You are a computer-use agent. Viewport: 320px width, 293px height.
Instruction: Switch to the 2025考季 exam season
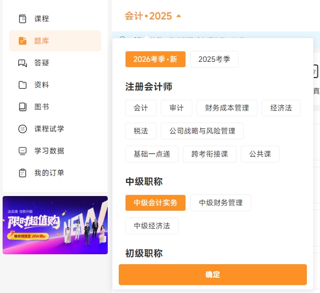(x=214, y=59)
